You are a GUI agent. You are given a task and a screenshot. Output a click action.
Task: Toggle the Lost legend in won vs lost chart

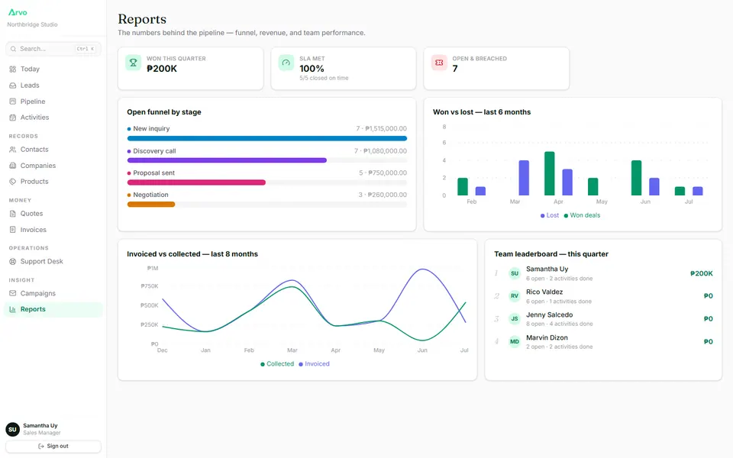(550, 215)
